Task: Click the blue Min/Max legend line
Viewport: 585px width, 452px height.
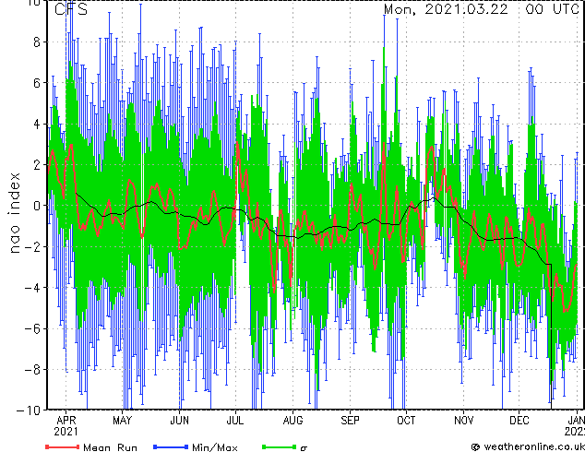Action: click(171, 446)
